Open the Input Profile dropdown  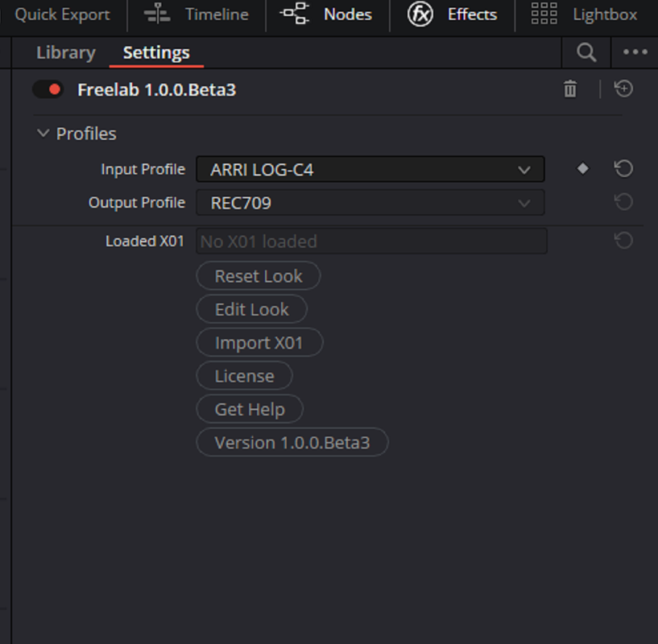[x=370, y=170]
